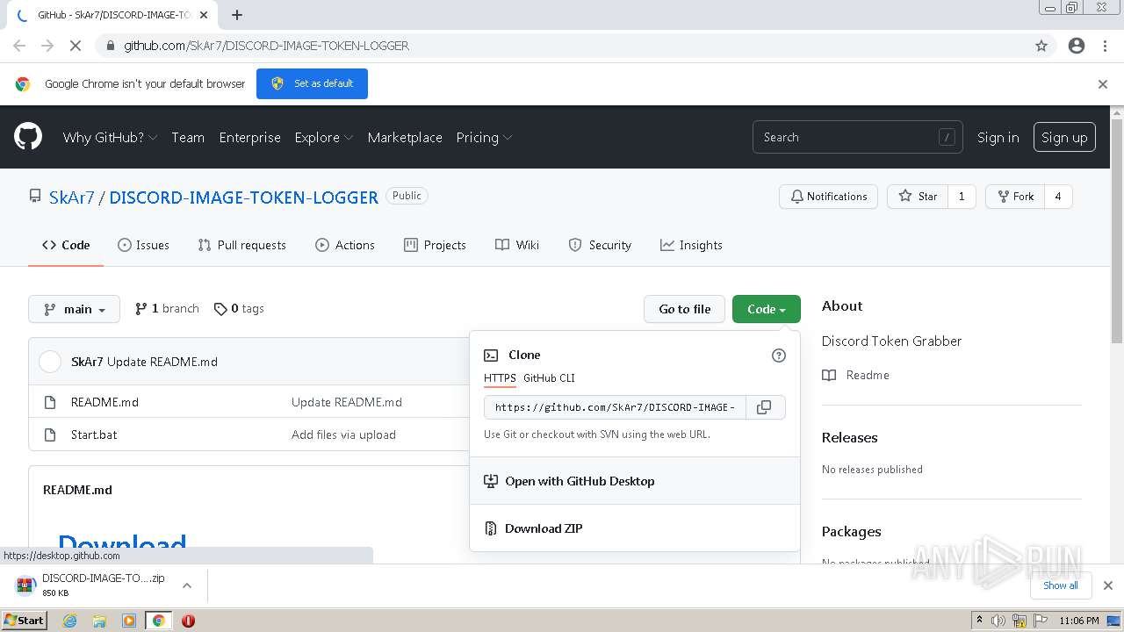The height and width of the screenshot is (632, 1124).
Task: Open Windows Explorer folder in taskbar
Action: [99, 621]
